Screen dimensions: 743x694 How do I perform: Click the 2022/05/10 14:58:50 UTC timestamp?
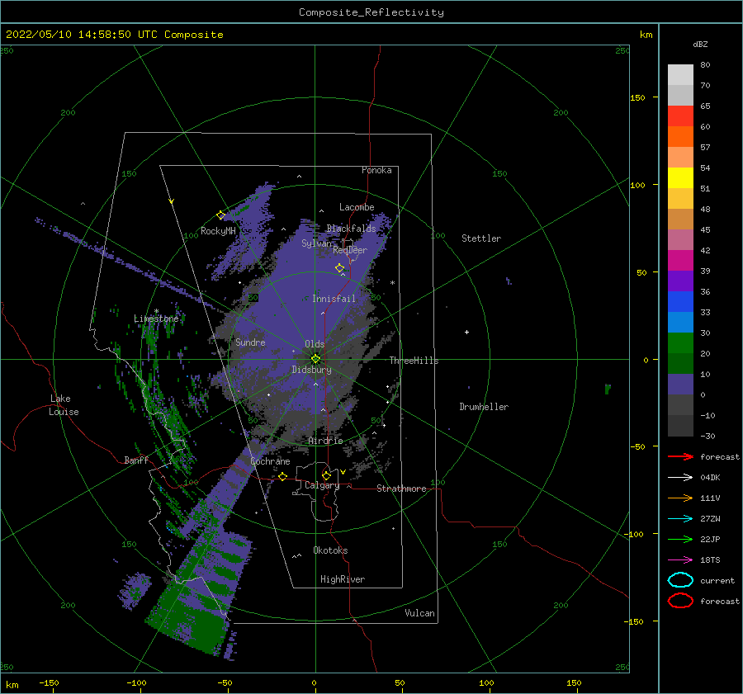coord(72,34)
